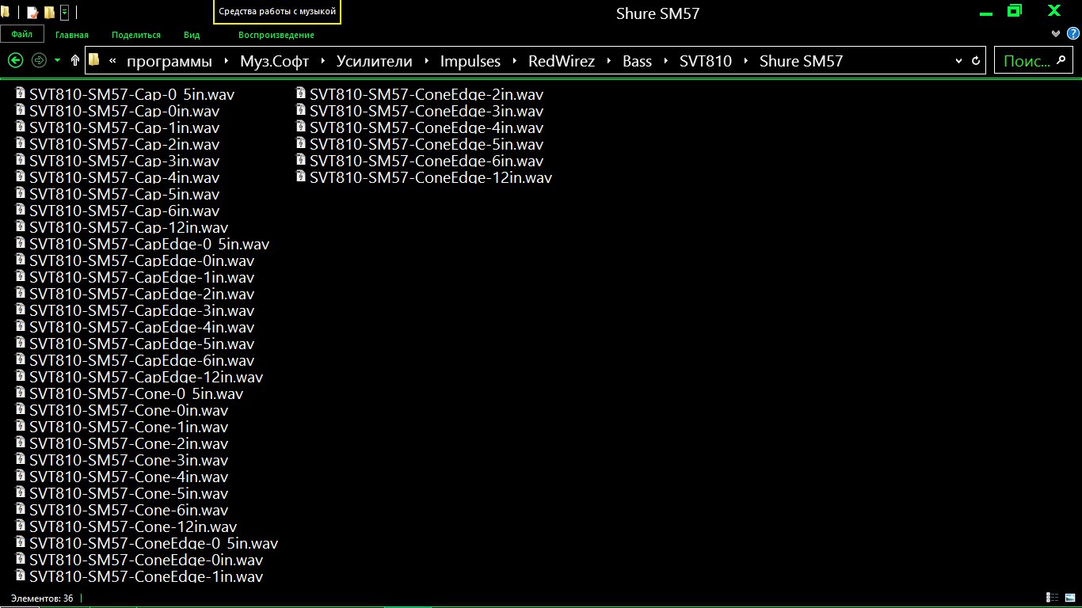Navigate to Муз.Софт in the breadcrumb
This screenshot has width=1082, height=608.
(275, 61)
